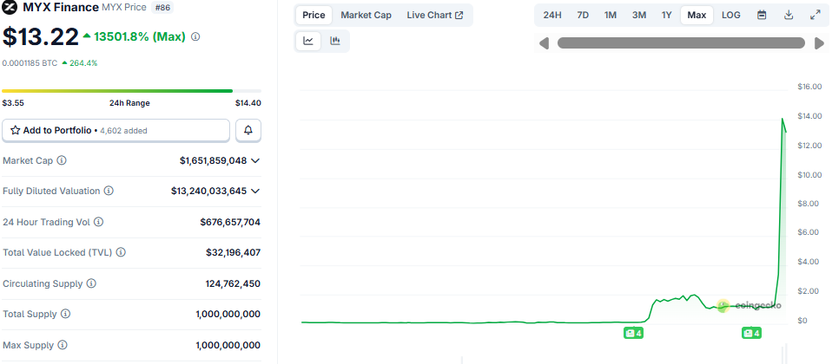Image resolution: width=832 pixels, height=364 pixels.
Task: Switch to Market Cap tab
Action: (366, 15)
